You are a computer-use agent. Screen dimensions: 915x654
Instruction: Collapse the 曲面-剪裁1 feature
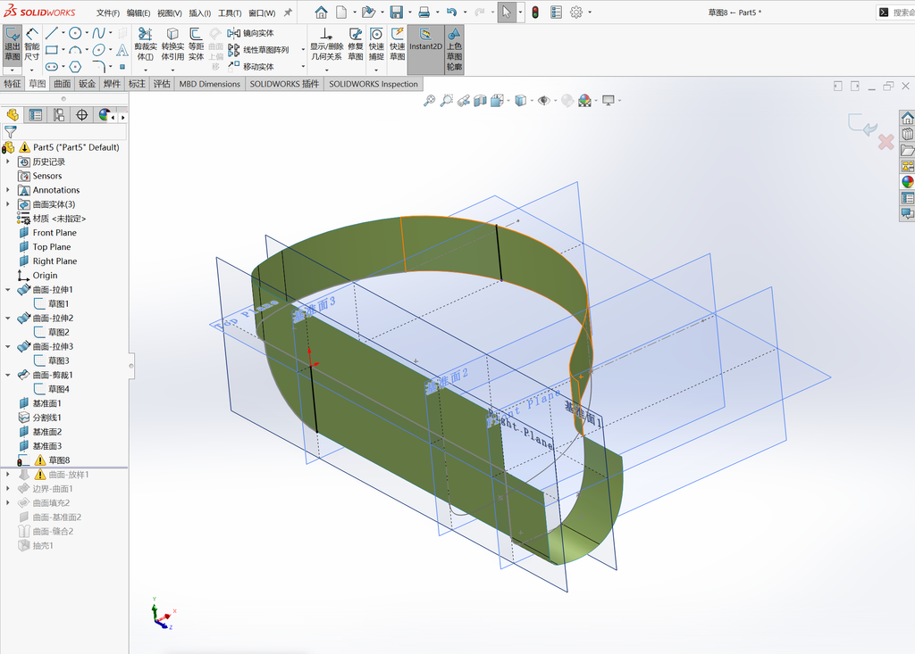pos(7,375)
